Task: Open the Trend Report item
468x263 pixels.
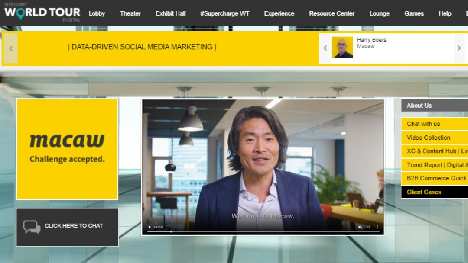Action: [435, 165]
